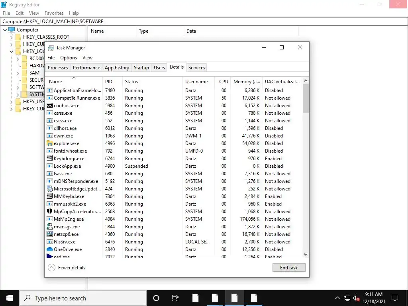
Task: Click the MMKeybd.exe keyboard icon
Action: 50,196
